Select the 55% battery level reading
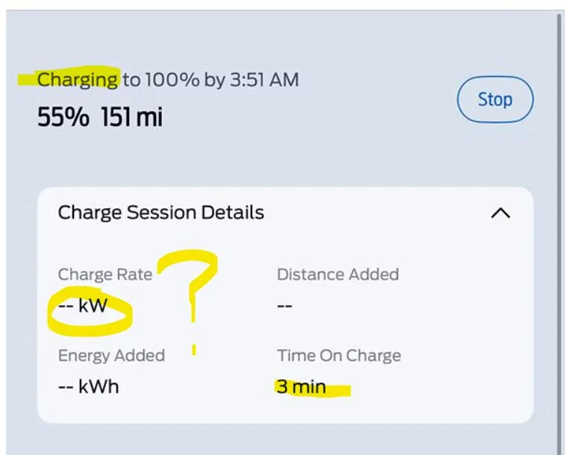This screenshot has width=568, height=455. click(x=63, y=117)
